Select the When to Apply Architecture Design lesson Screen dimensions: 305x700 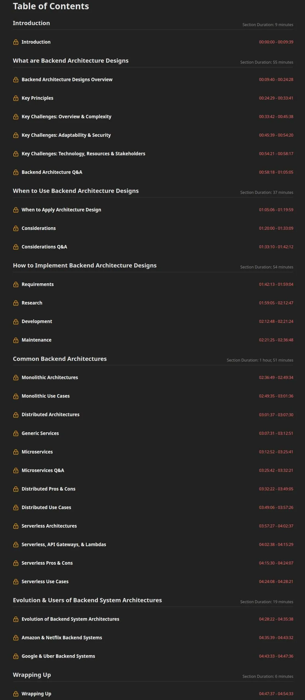coord(61,210)
